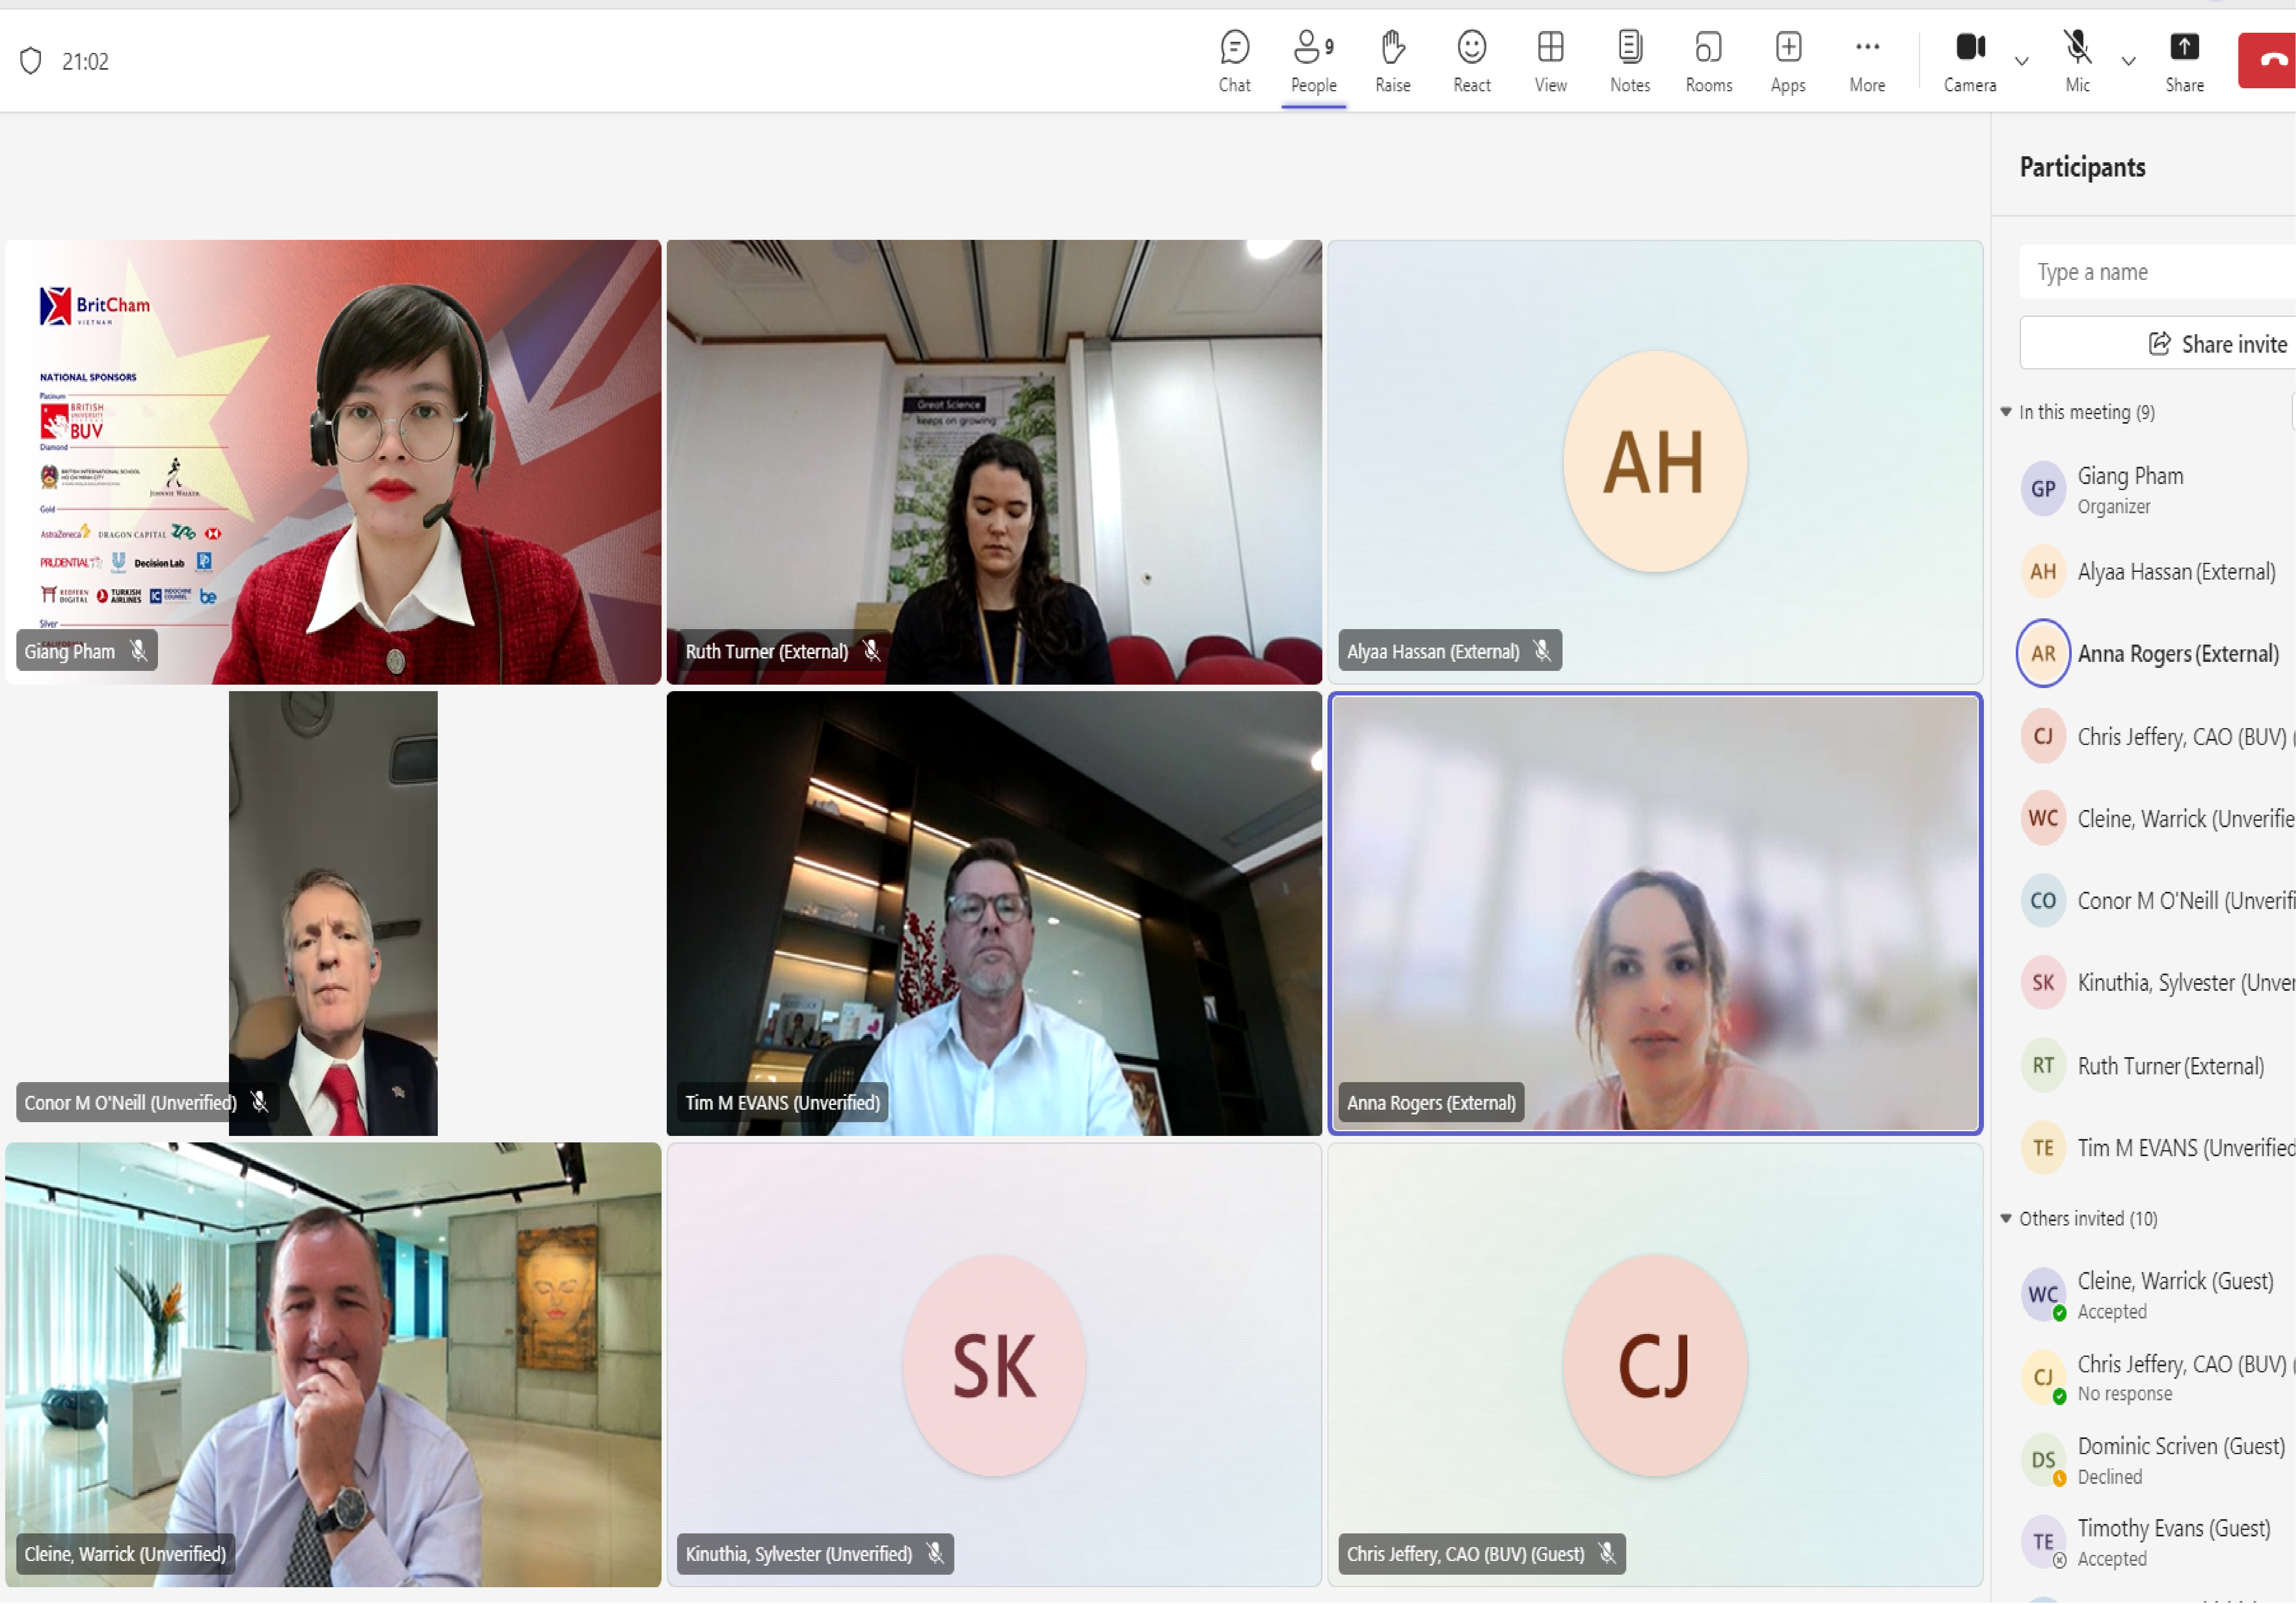Collapse the Others invited section
This screenshot has height=1604, width=2296.
tap(2005, 1219)
